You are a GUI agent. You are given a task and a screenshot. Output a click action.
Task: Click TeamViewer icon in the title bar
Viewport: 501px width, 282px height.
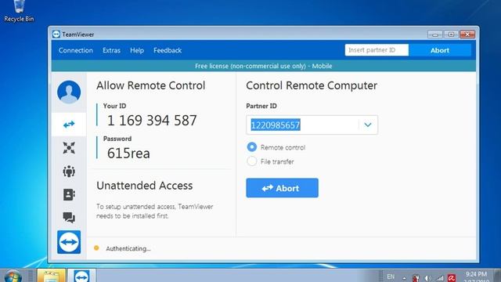tap(56, 34)
